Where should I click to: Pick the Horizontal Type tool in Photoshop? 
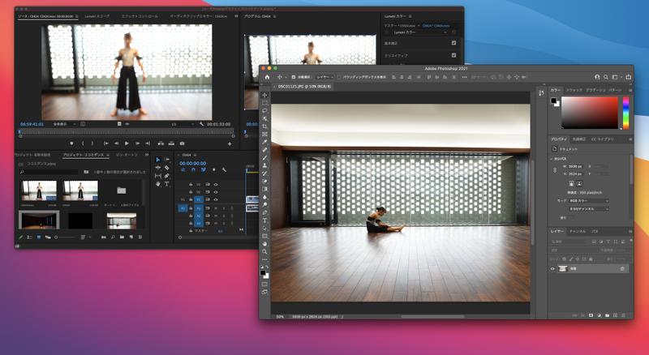click(264, 220)
